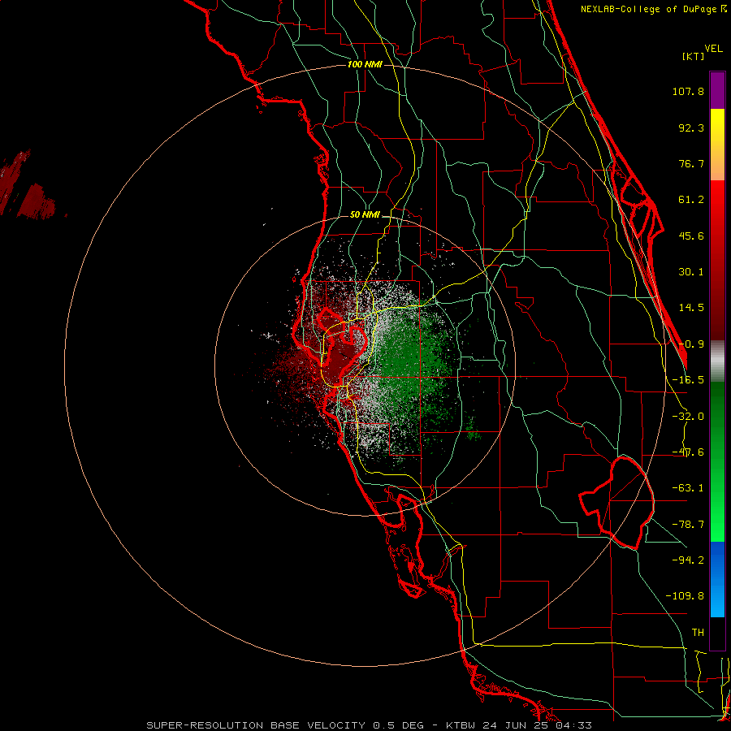The height and width of the screenshot is (731, 731).
Task: Click the -47.6 velocity scale value
Action: [x=688, y=452]
